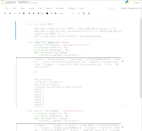Open the Widgets menu
The image size is (142, 131).
(x=72, y=8)
